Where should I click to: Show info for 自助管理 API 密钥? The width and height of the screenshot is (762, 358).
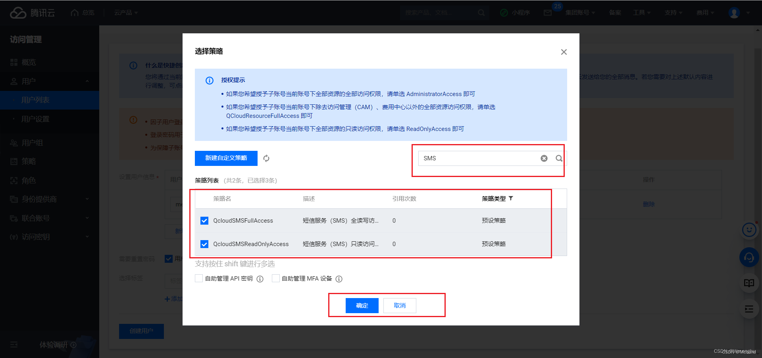[260, 279]
